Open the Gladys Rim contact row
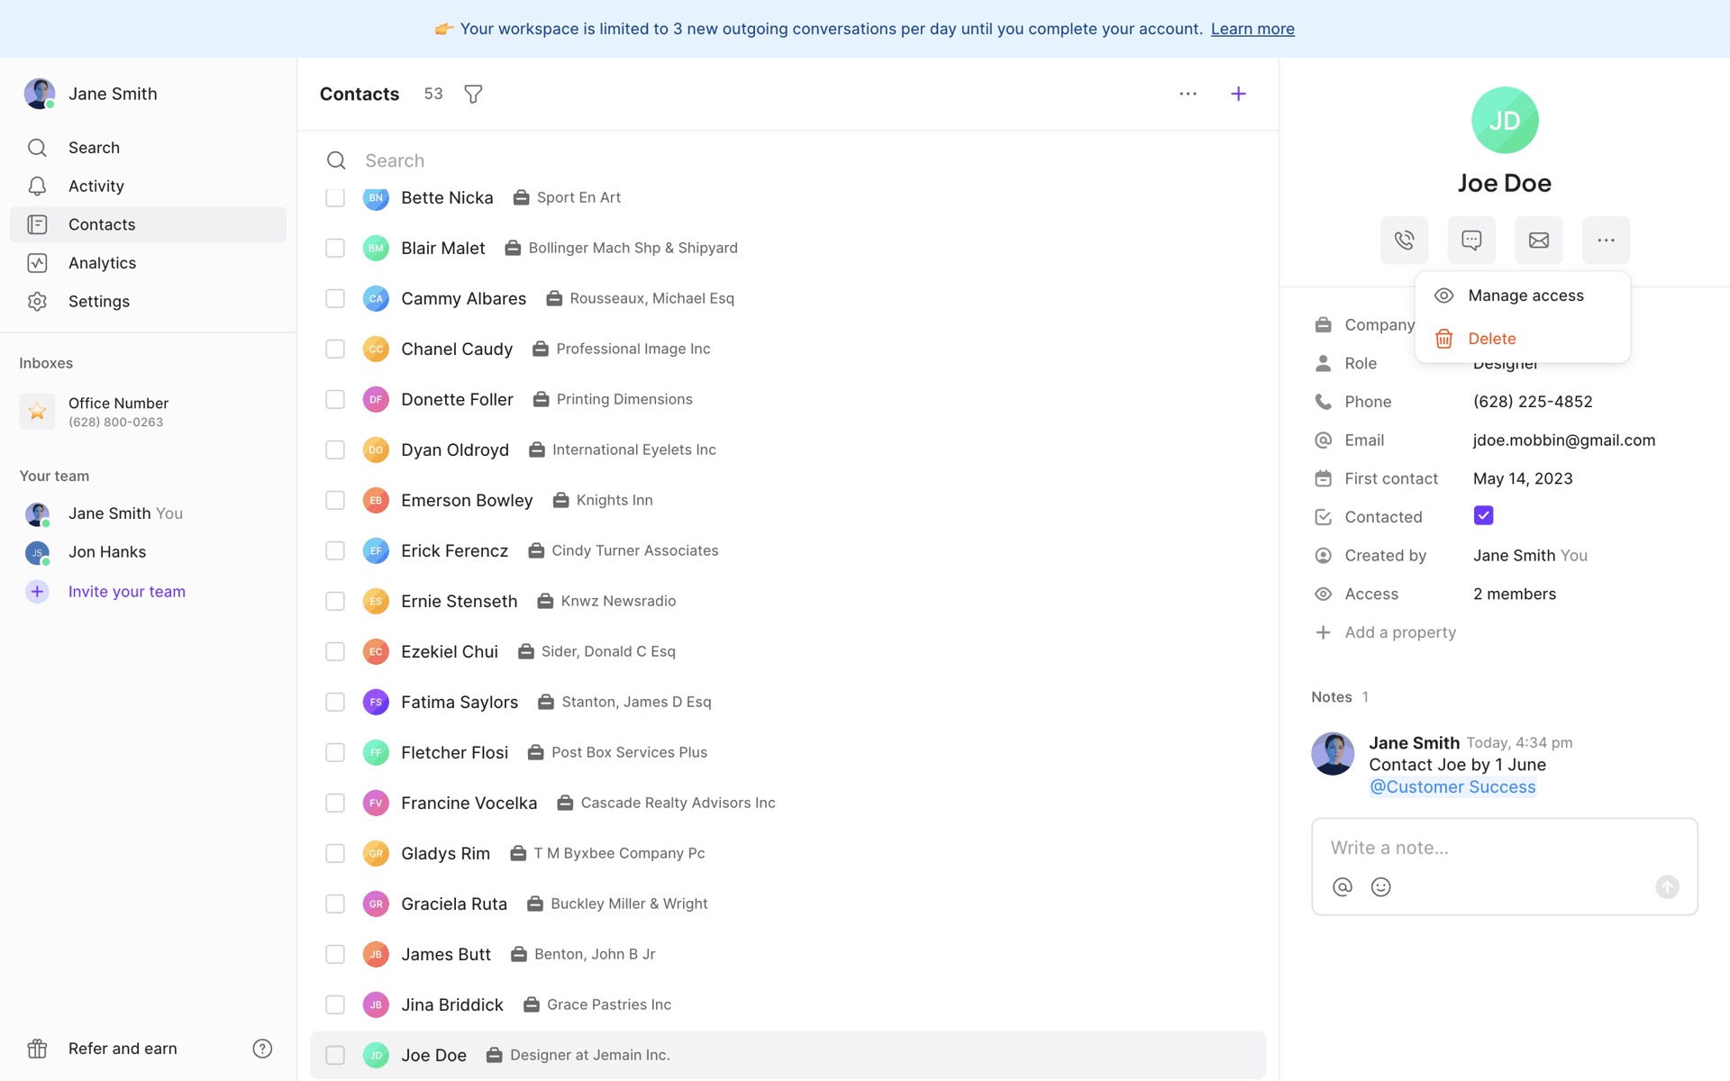 pos(788,853)
